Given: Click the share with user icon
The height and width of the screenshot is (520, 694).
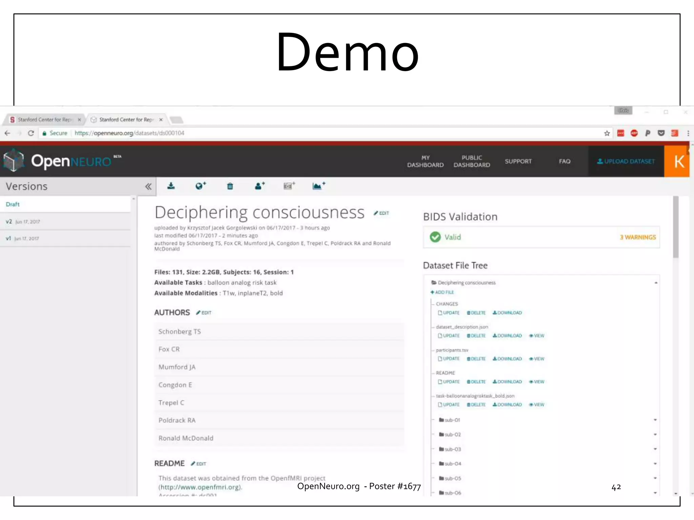Looking at the screenshot, I should tap(259, 186).
